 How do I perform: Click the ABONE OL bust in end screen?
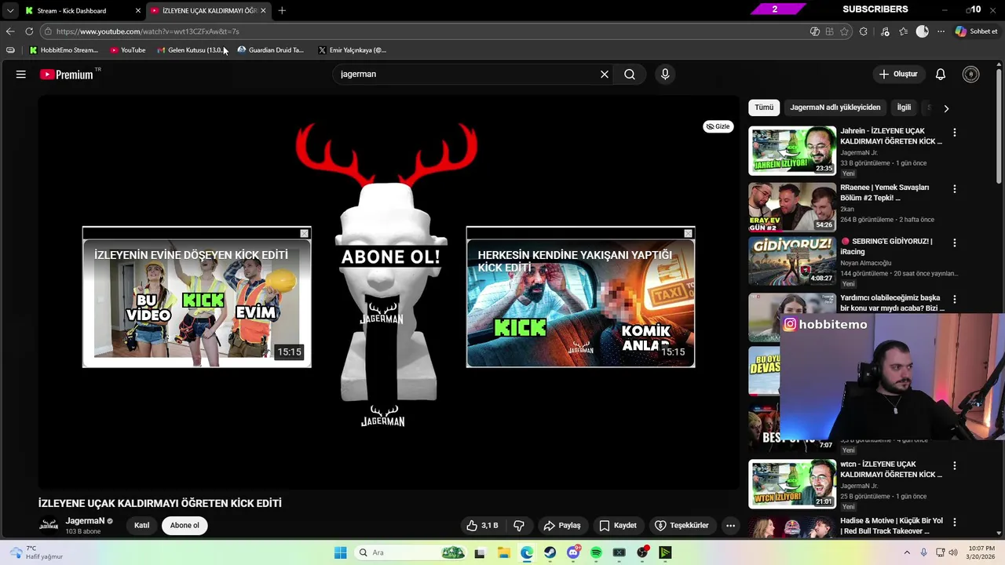(x=389, y=292)
